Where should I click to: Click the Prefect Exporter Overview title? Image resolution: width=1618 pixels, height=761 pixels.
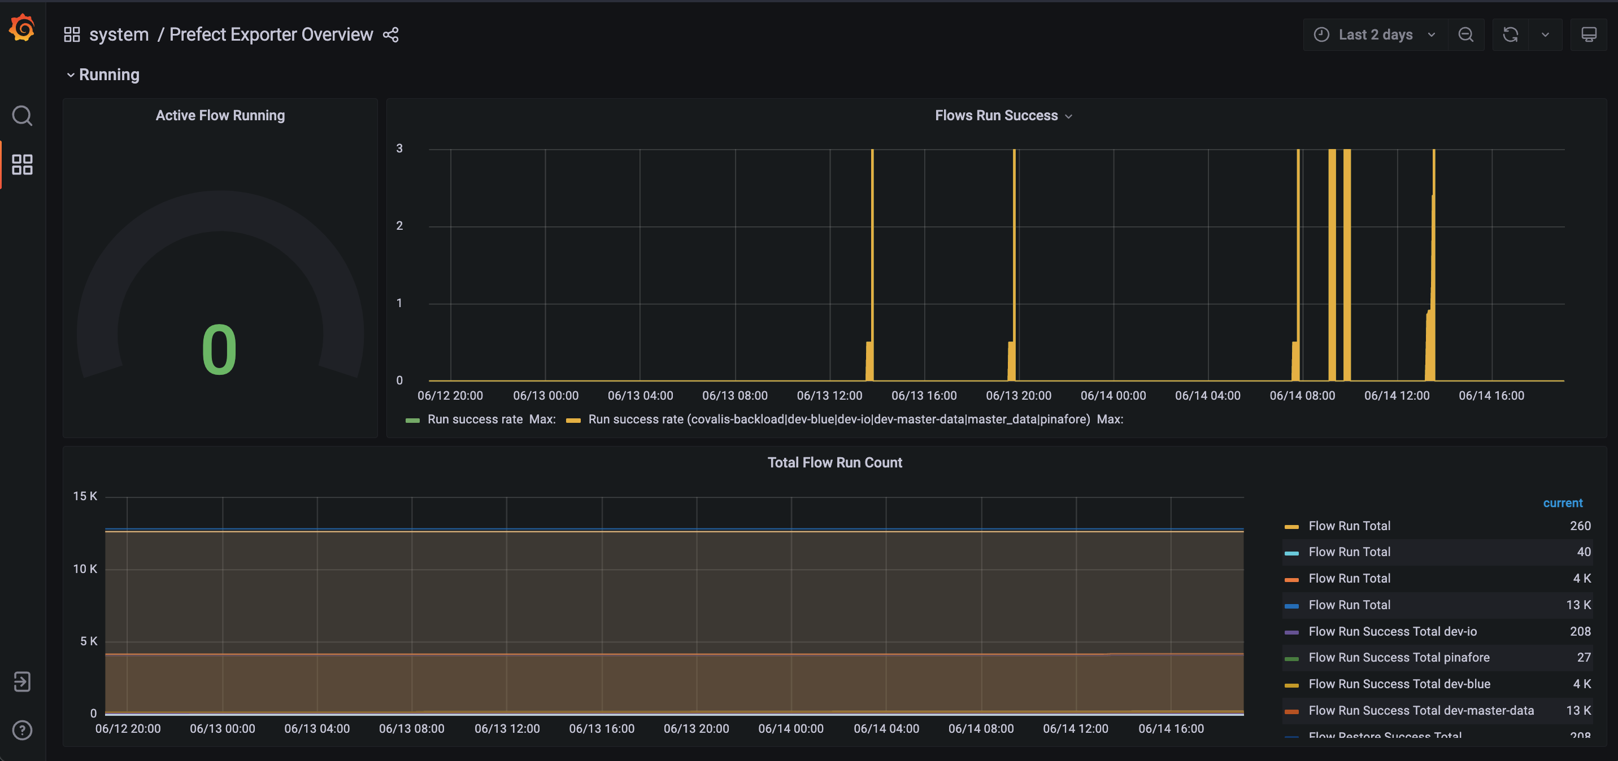271,34
